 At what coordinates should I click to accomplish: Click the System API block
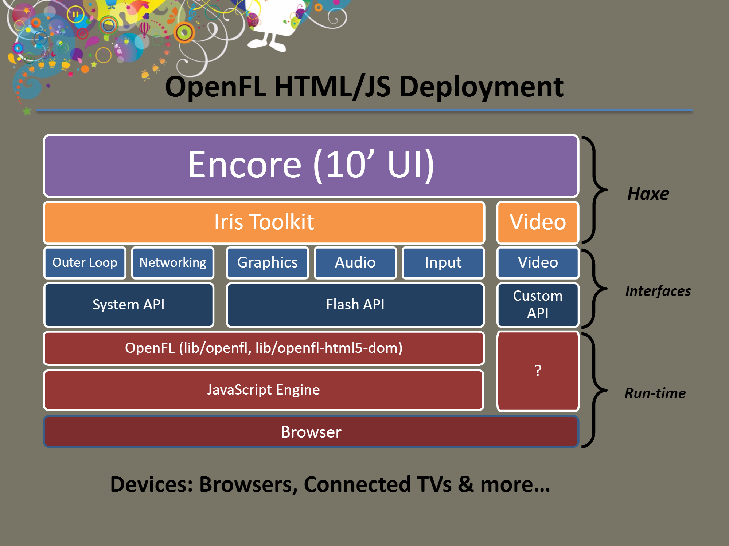click(x=129, y=305)
